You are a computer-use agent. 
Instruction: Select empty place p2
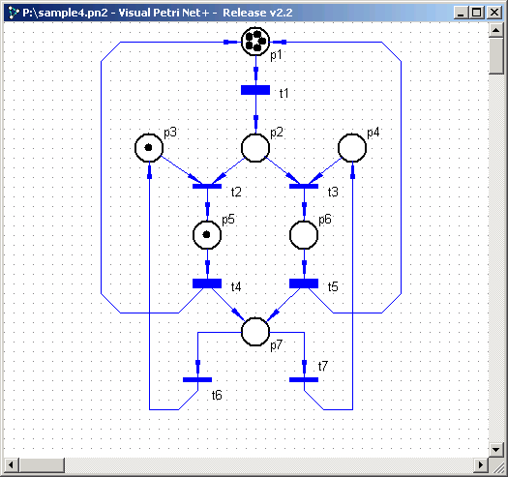[x=255, y=148]
